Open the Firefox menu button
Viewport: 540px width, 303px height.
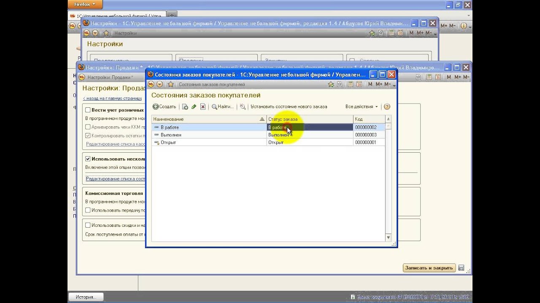pyautogui.click(x=85, y=4)
